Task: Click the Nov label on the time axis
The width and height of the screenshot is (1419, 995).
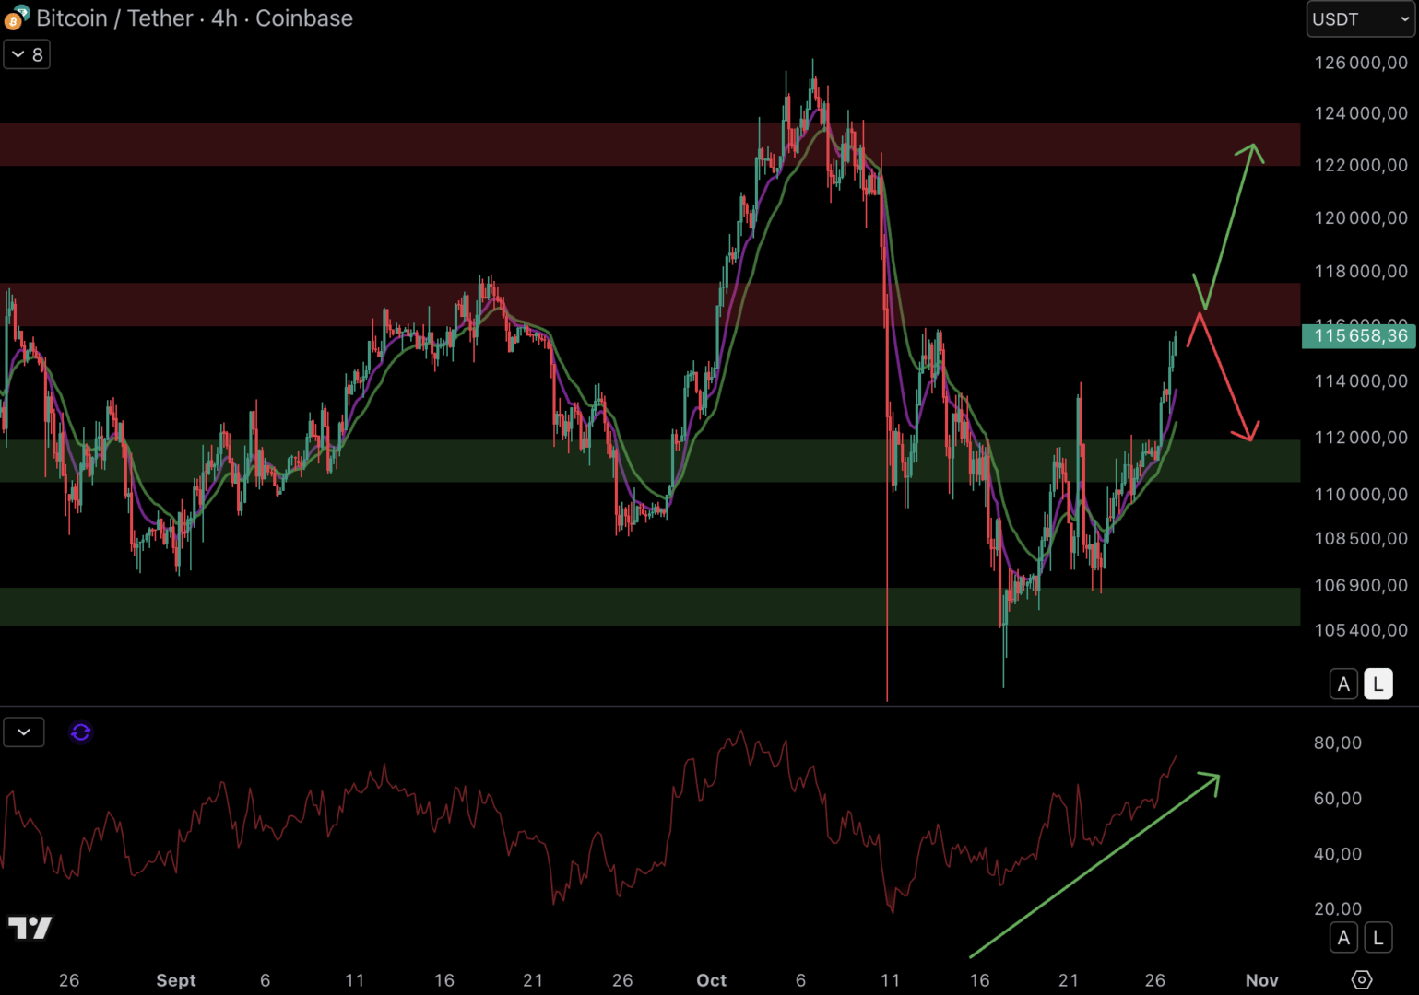Action: click(1261, 980)
